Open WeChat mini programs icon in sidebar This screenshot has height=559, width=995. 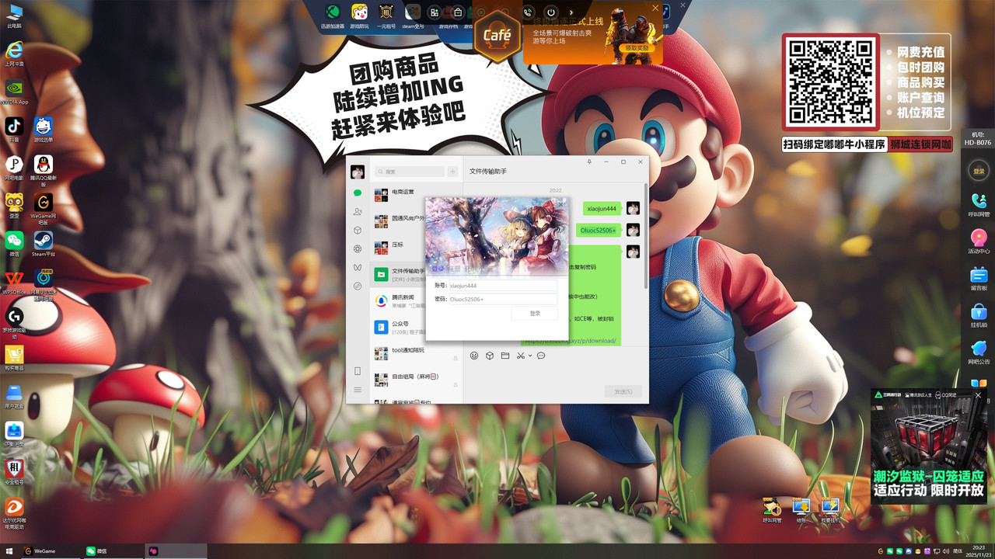358,286
